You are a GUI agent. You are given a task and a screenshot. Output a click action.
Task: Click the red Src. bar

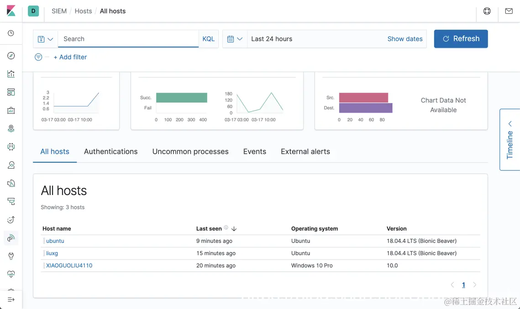[363, 98]
